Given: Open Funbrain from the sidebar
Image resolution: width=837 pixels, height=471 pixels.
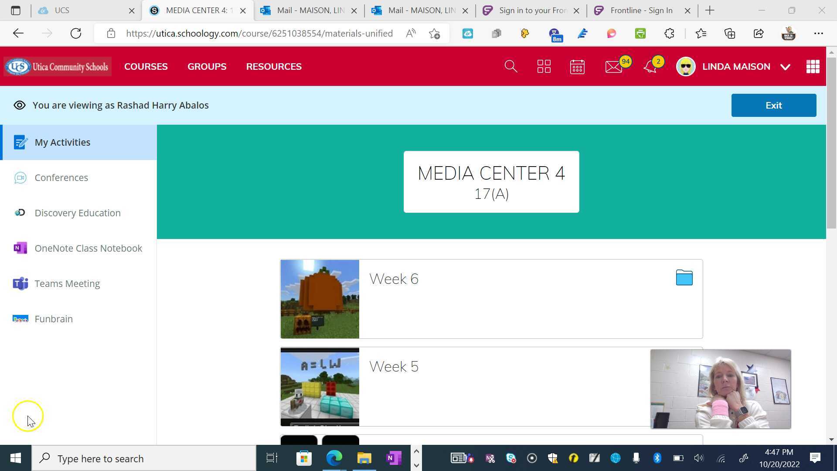Looking at the screenshot, I should 53,319.
